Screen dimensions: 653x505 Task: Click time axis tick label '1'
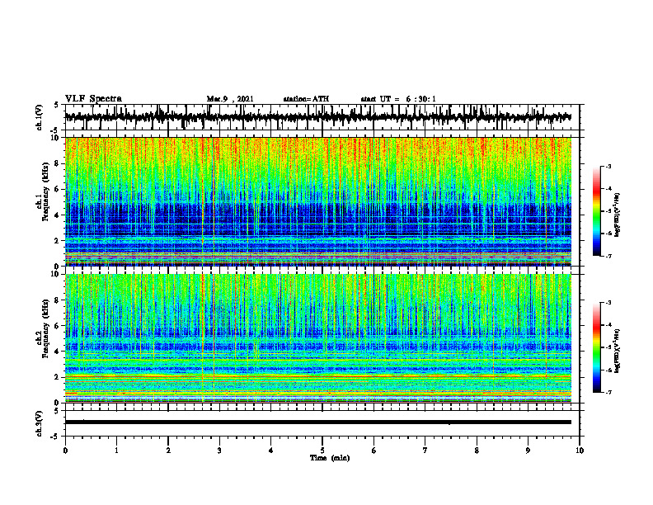coord(116,451)
